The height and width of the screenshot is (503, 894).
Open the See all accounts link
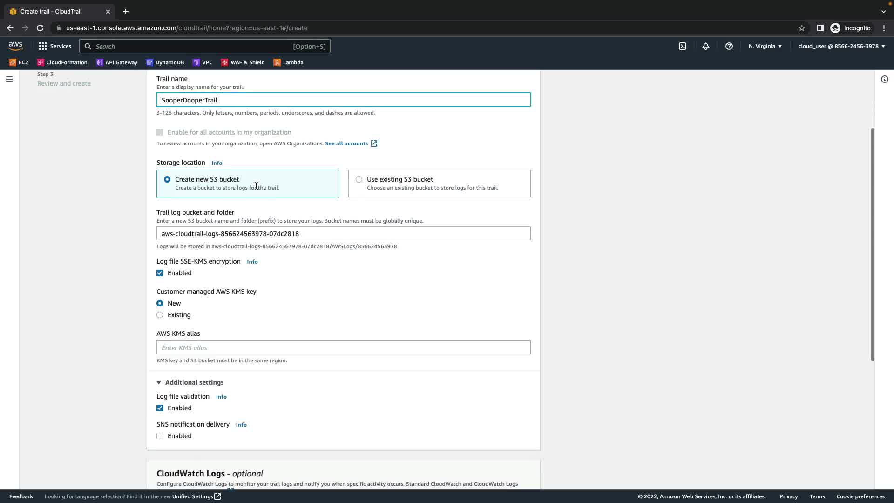pyautogui.click(x=351, y=143)
